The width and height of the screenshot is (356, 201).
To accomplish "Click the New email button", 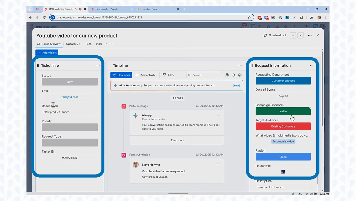I will tap(121, 75).
